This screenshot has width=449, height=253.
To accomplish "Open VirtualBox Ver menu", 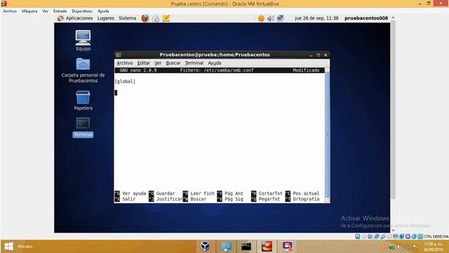I will (x=45, y=11).
